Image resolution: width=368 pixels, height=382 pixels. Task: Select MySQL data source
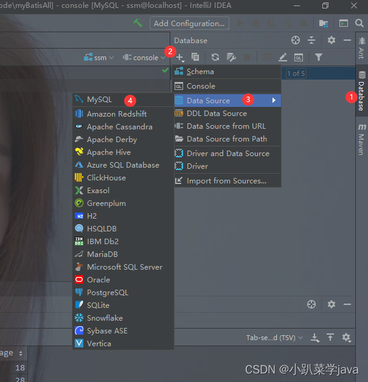tap(123, 100)
